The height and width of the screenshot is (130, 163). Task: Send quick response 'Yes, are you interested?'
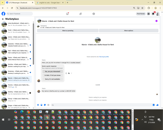pyautogui.click(x=52, y=71)
